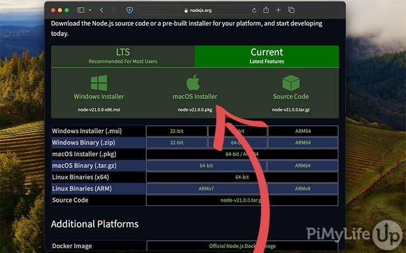Open node-v21.0.0.tar.gz in Source Code table row
Image resolution: width=406 pixels, height=253 pixels.
pyautogui.click(x=242, y=200)
